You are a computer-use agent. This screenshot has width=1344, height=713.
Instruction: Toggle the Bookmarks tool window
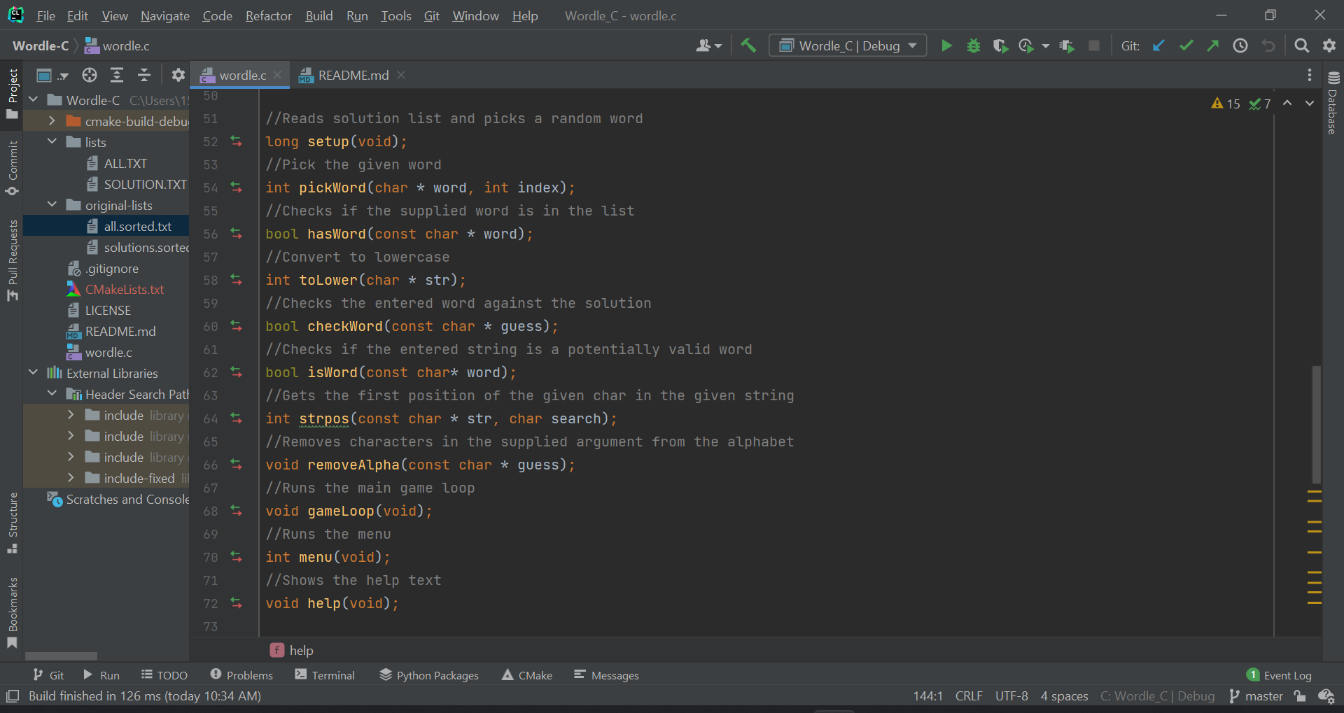tap(12, 614)
